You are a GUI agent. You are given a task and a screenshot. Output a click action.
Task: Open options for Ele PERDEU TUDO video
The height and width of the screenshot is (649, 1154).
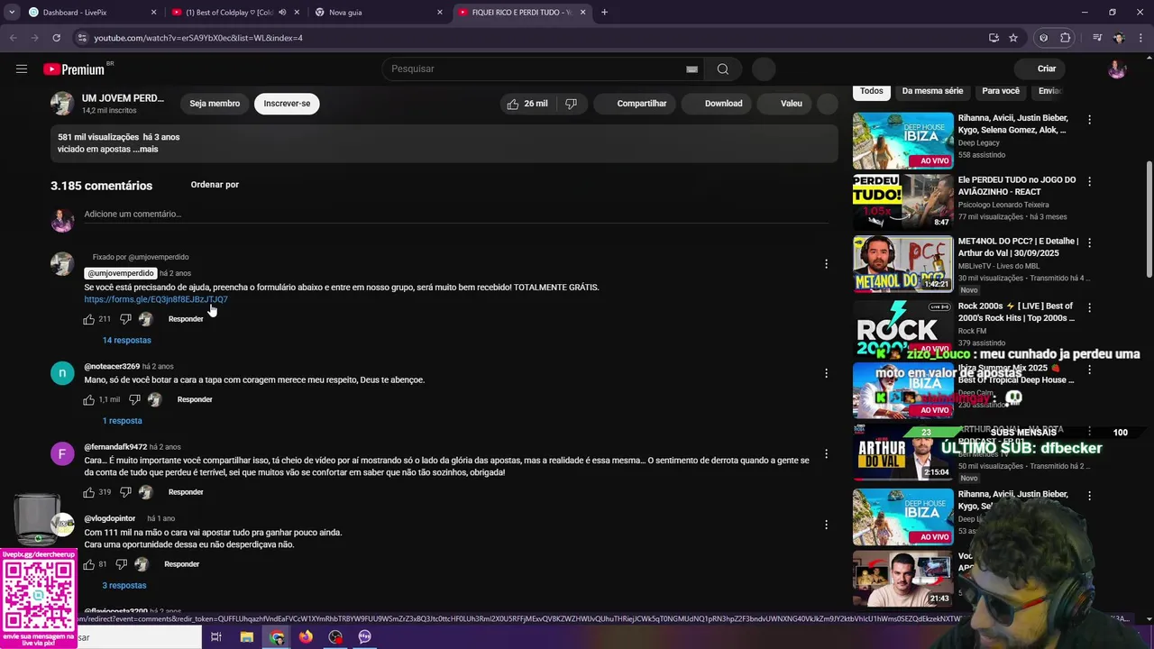(1089, 181)
